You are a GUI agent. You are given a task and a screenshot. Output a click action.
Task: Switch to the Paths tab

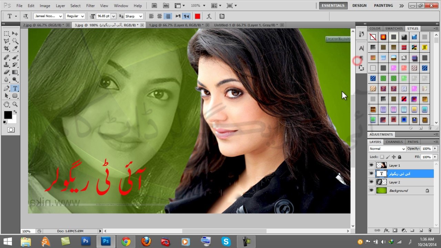pyautogui.click(x=413, y=142)
